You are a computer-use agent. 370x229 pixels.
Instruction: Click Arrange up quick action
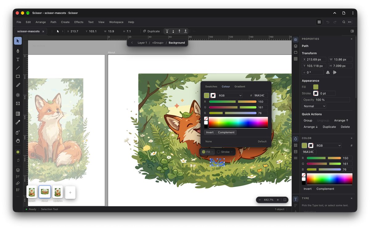pyautogui.click(x=341, y=121)
